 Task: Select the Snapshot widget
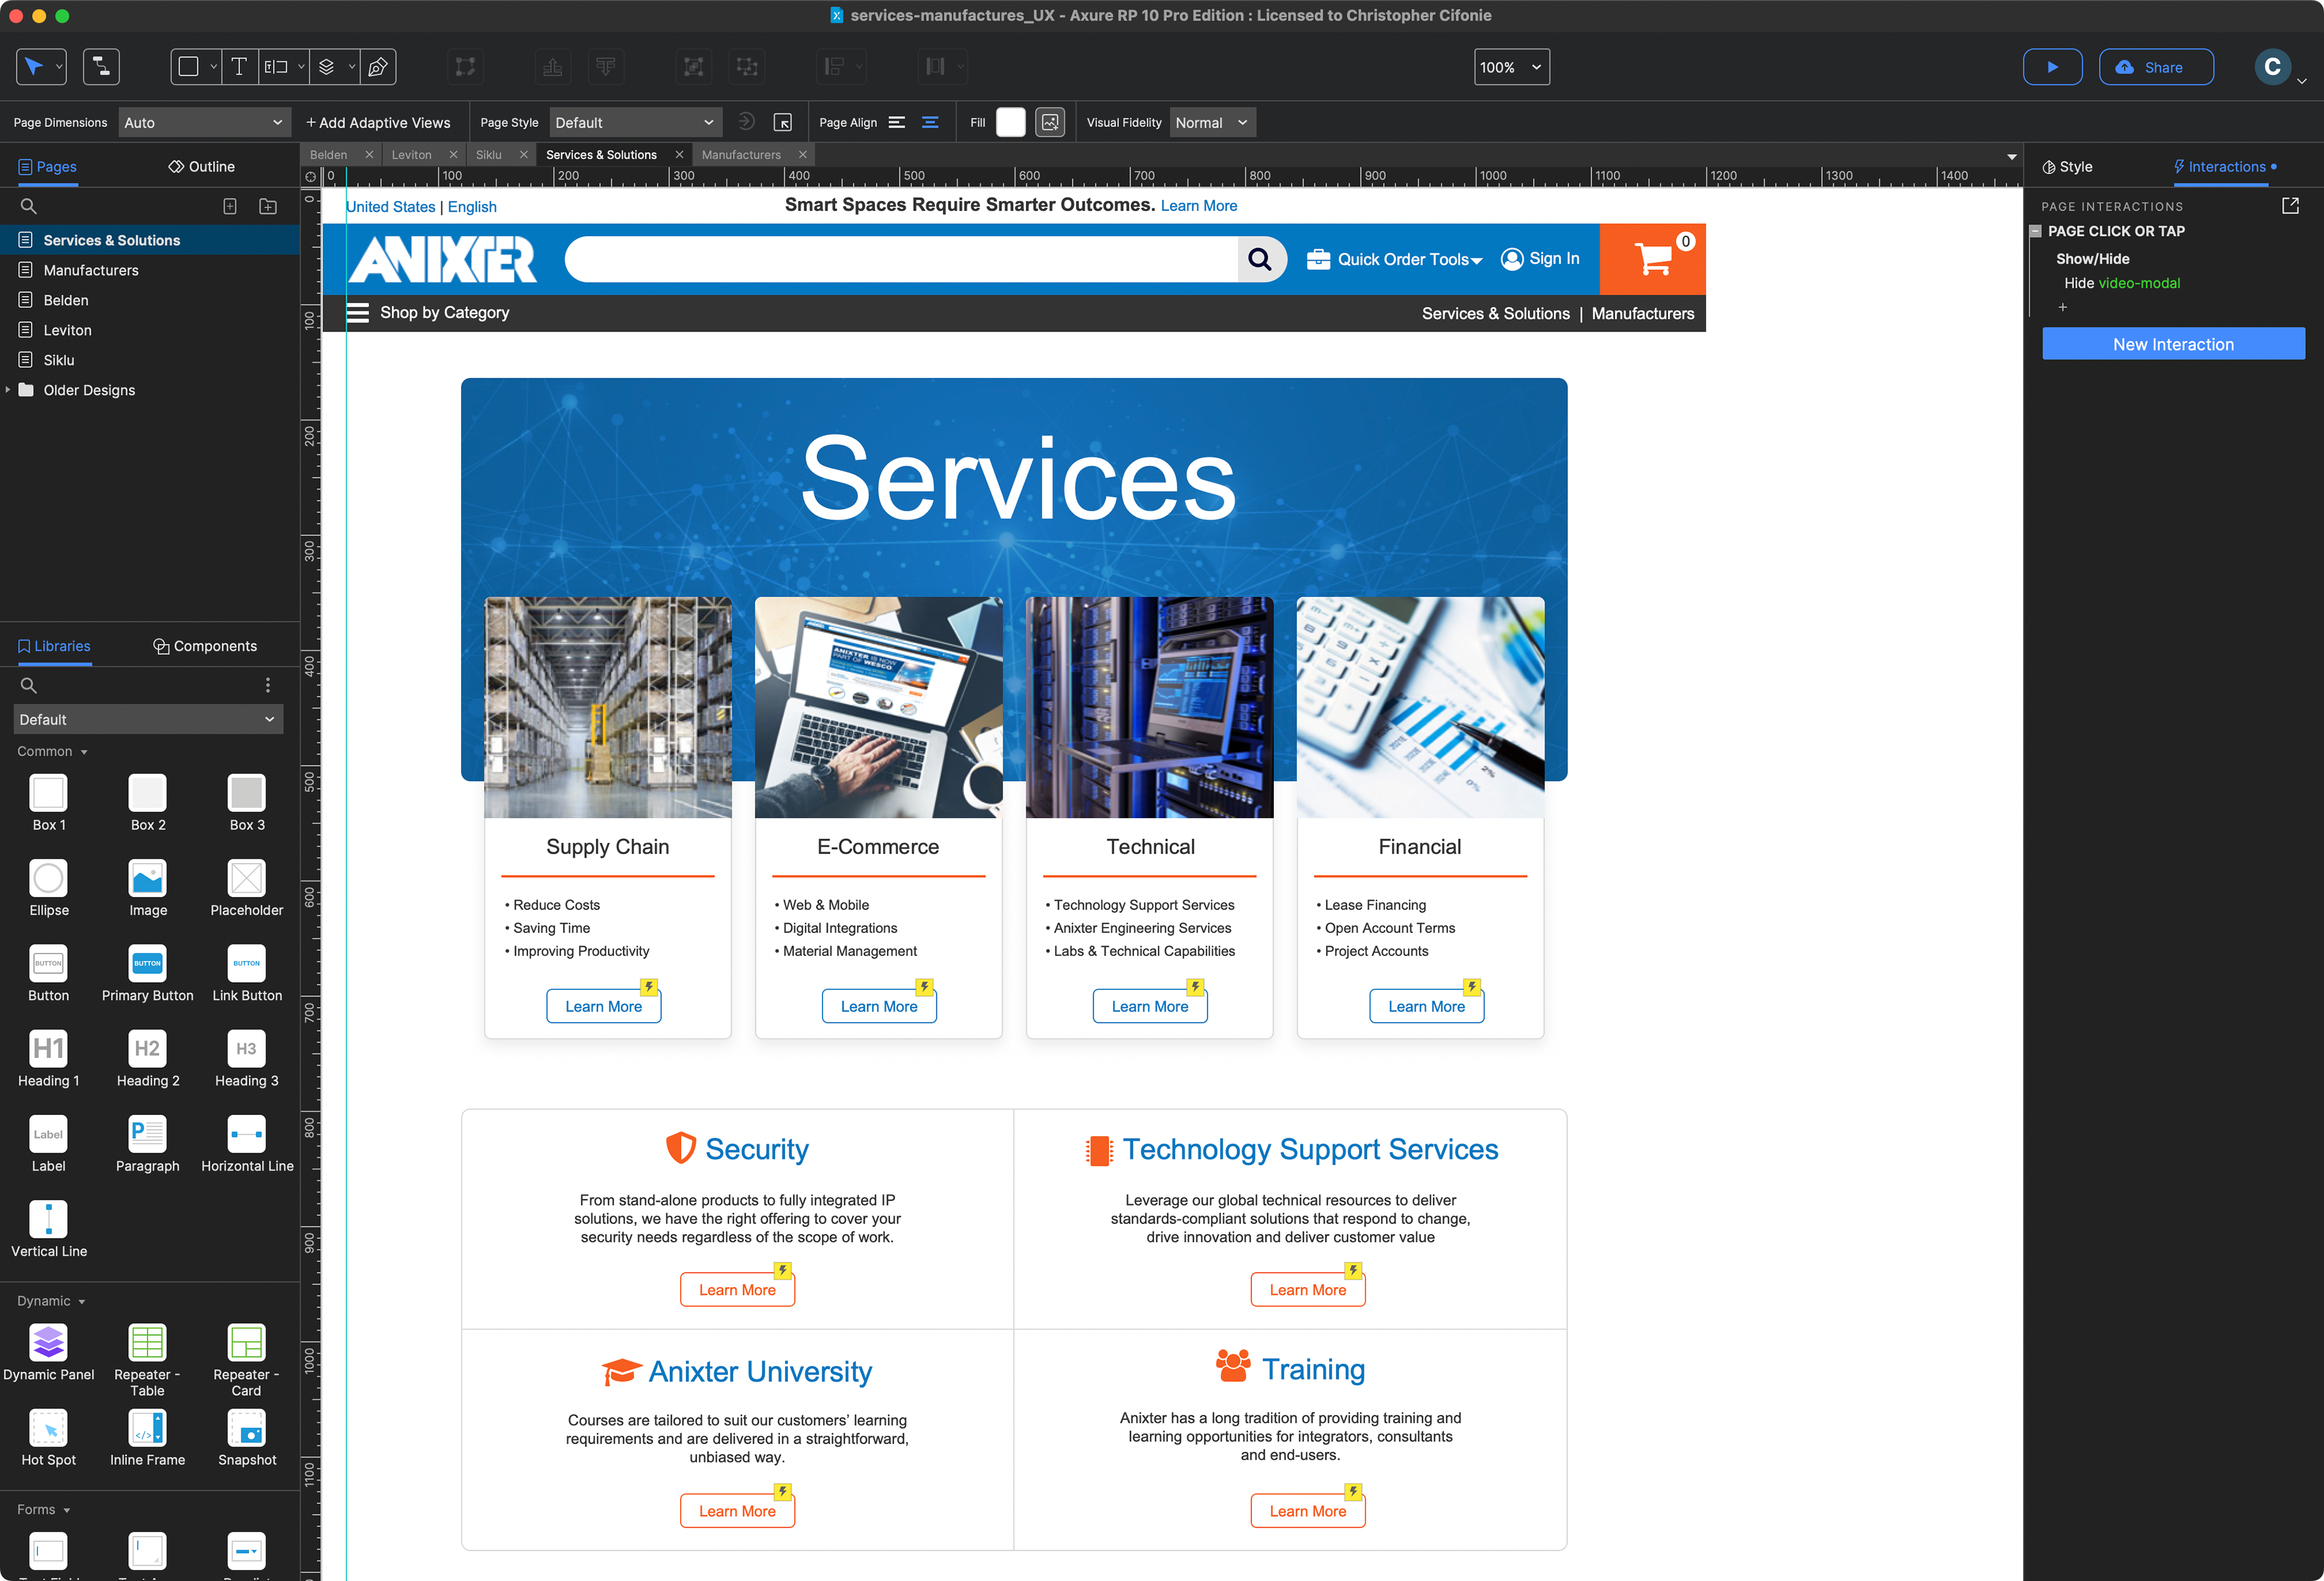click(x=247, y=1437)
